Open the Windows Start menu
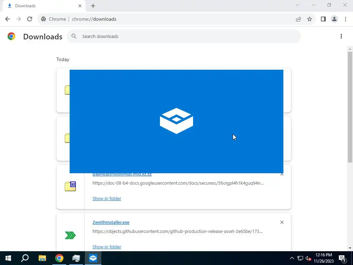Screen dimensions: 353x265 (8, 258)
